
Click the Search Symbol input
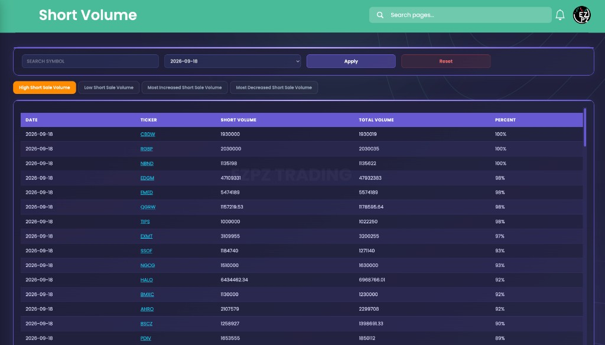pyautogui.click(x=90, y=61)
